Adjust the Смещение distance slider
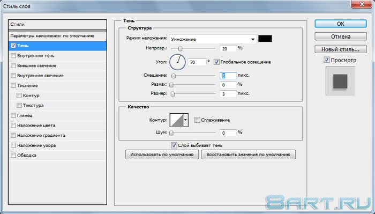The height and width of the screenshot is (214, 375). [174, 76]
